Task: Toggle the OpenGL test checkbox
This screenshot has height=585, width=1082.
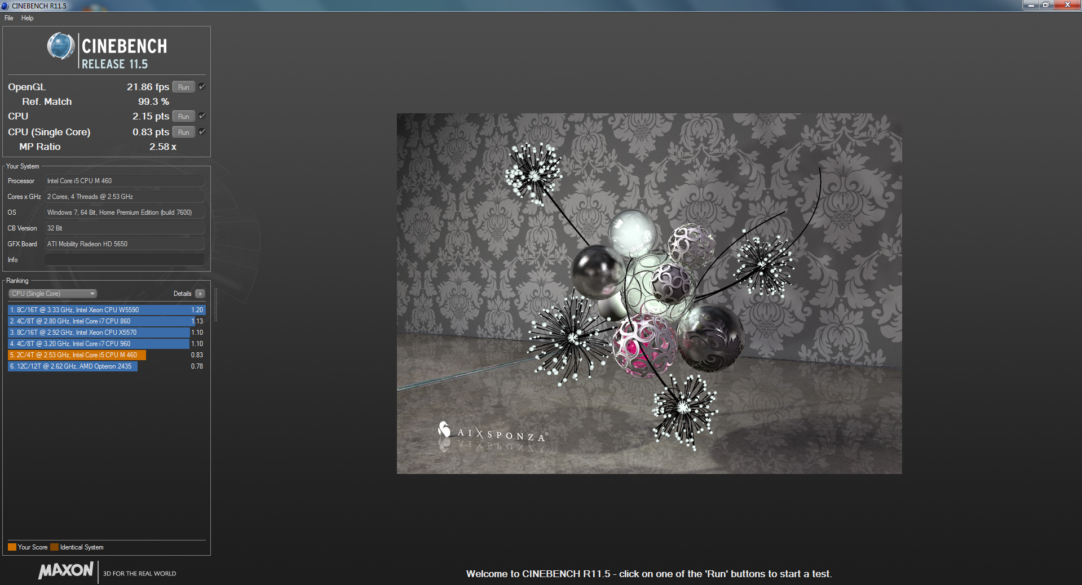Action: [x=202, y=87]
